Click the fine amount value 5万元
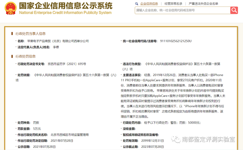The image size is (243, 150). [37, 129]
